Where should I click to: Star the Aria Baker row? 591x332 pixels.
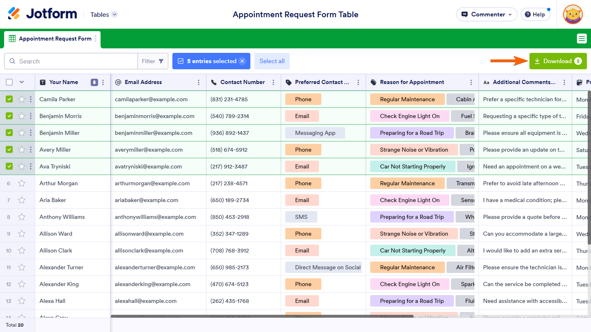tap(22, 200)
